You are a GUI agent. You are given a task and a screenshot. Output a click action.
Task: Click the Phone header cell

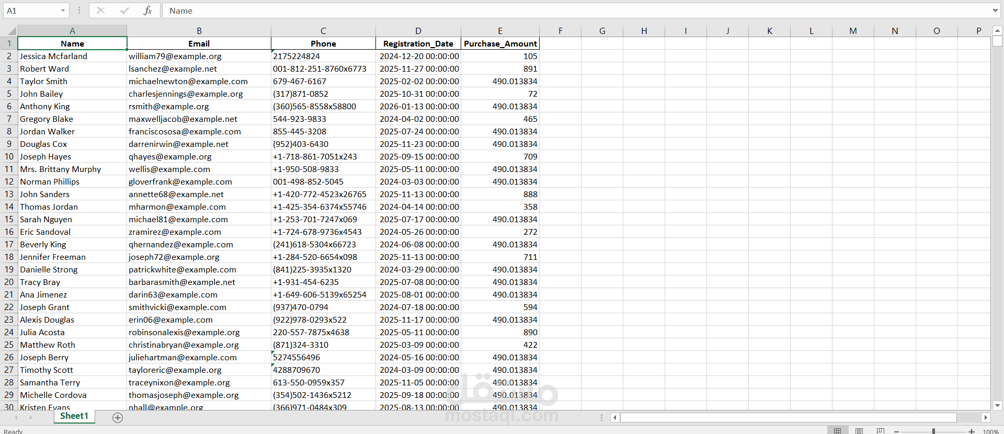(x=323, y=43)
